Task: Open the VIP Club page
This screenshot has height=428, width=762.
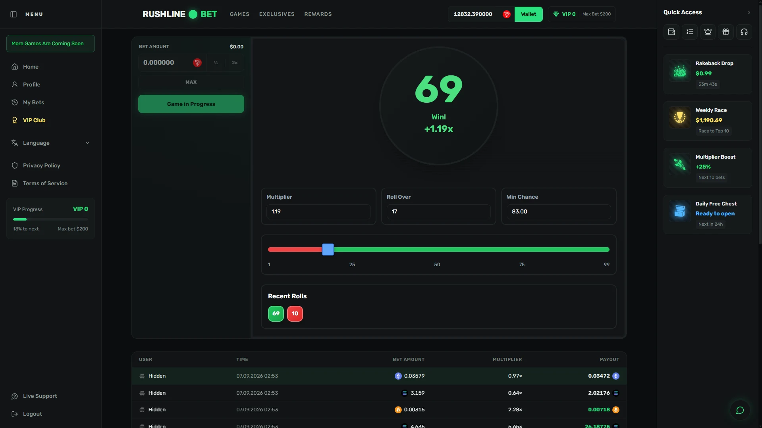Action: click(50, 120)
